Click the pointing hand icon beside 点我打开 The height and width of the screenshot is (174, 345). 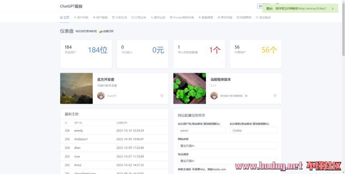[x=101, y=31]
